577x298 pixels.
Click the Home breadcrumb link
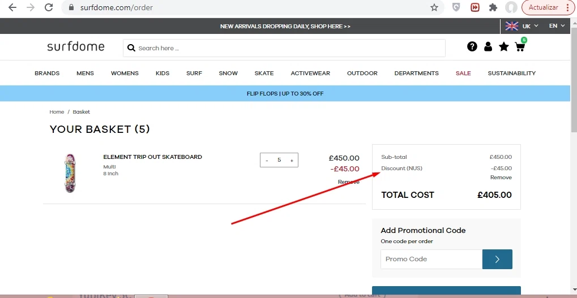(x=57, y=112)
